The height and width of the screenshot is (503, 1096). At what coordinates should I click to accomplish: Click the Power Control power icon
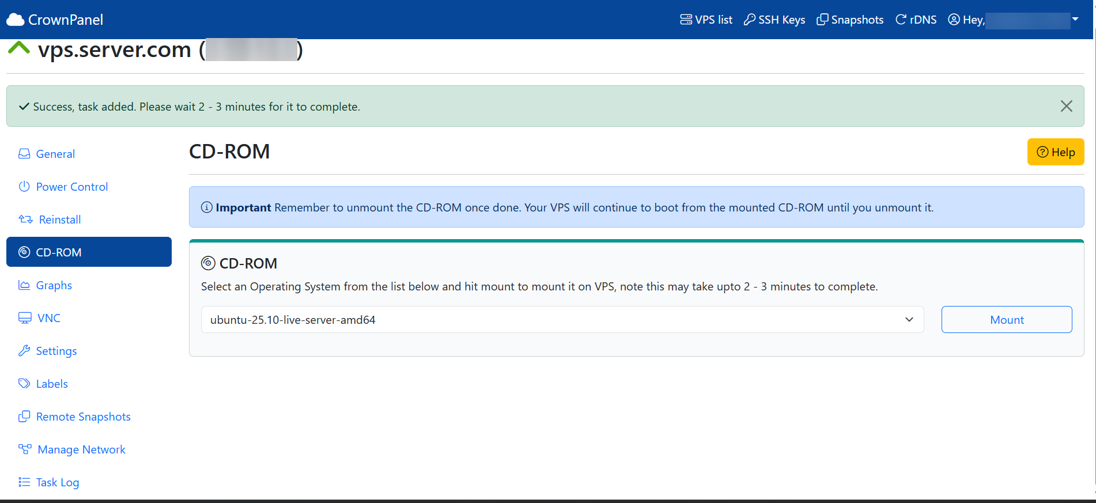pos(24,187)
